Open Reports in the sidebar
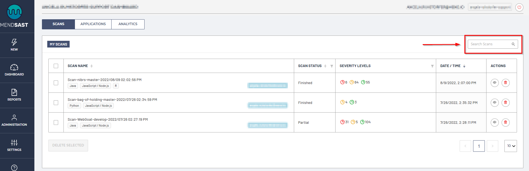 point(14,95)
